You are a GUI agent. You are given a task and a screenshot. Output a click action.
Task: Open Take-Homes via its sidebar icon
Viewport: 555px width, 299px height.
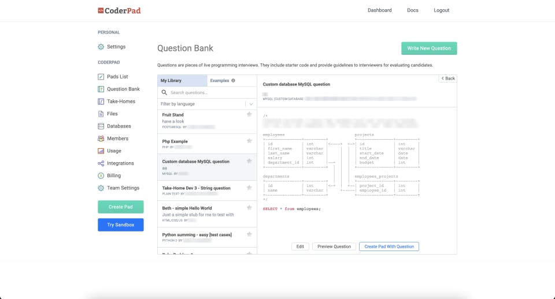click(101, 102)
